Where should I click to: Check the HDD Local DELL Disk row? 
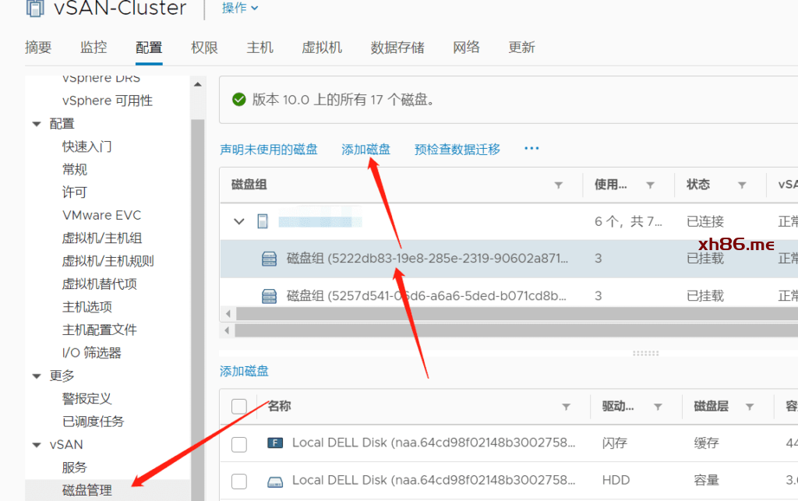point(239,482)
